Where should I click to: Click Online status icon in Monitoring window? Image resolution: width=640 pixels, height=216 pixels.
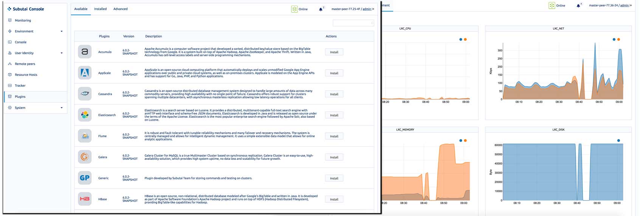pos(552,5)
